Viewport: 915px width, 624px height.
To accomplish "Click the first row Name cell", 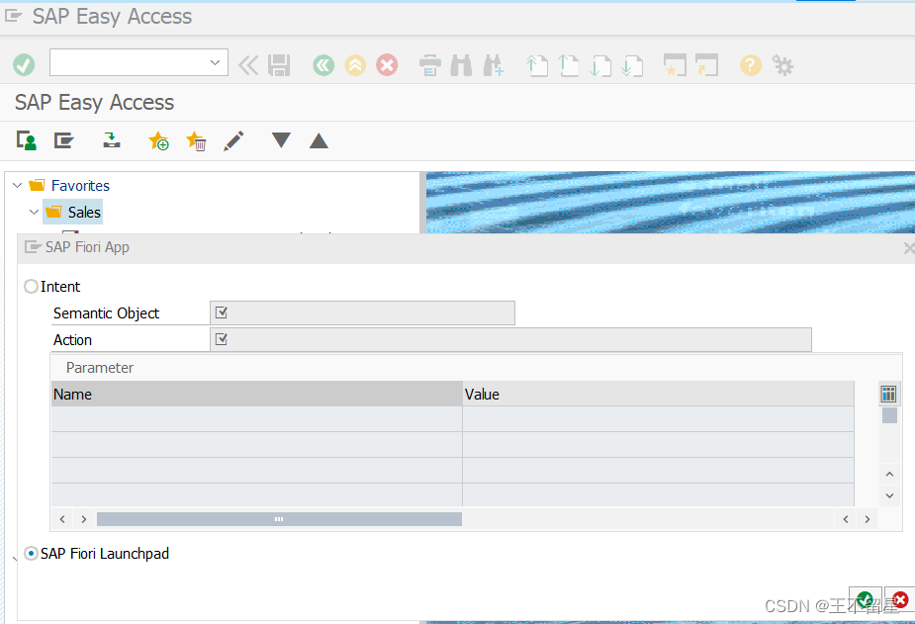I will (x=257, y=419).
